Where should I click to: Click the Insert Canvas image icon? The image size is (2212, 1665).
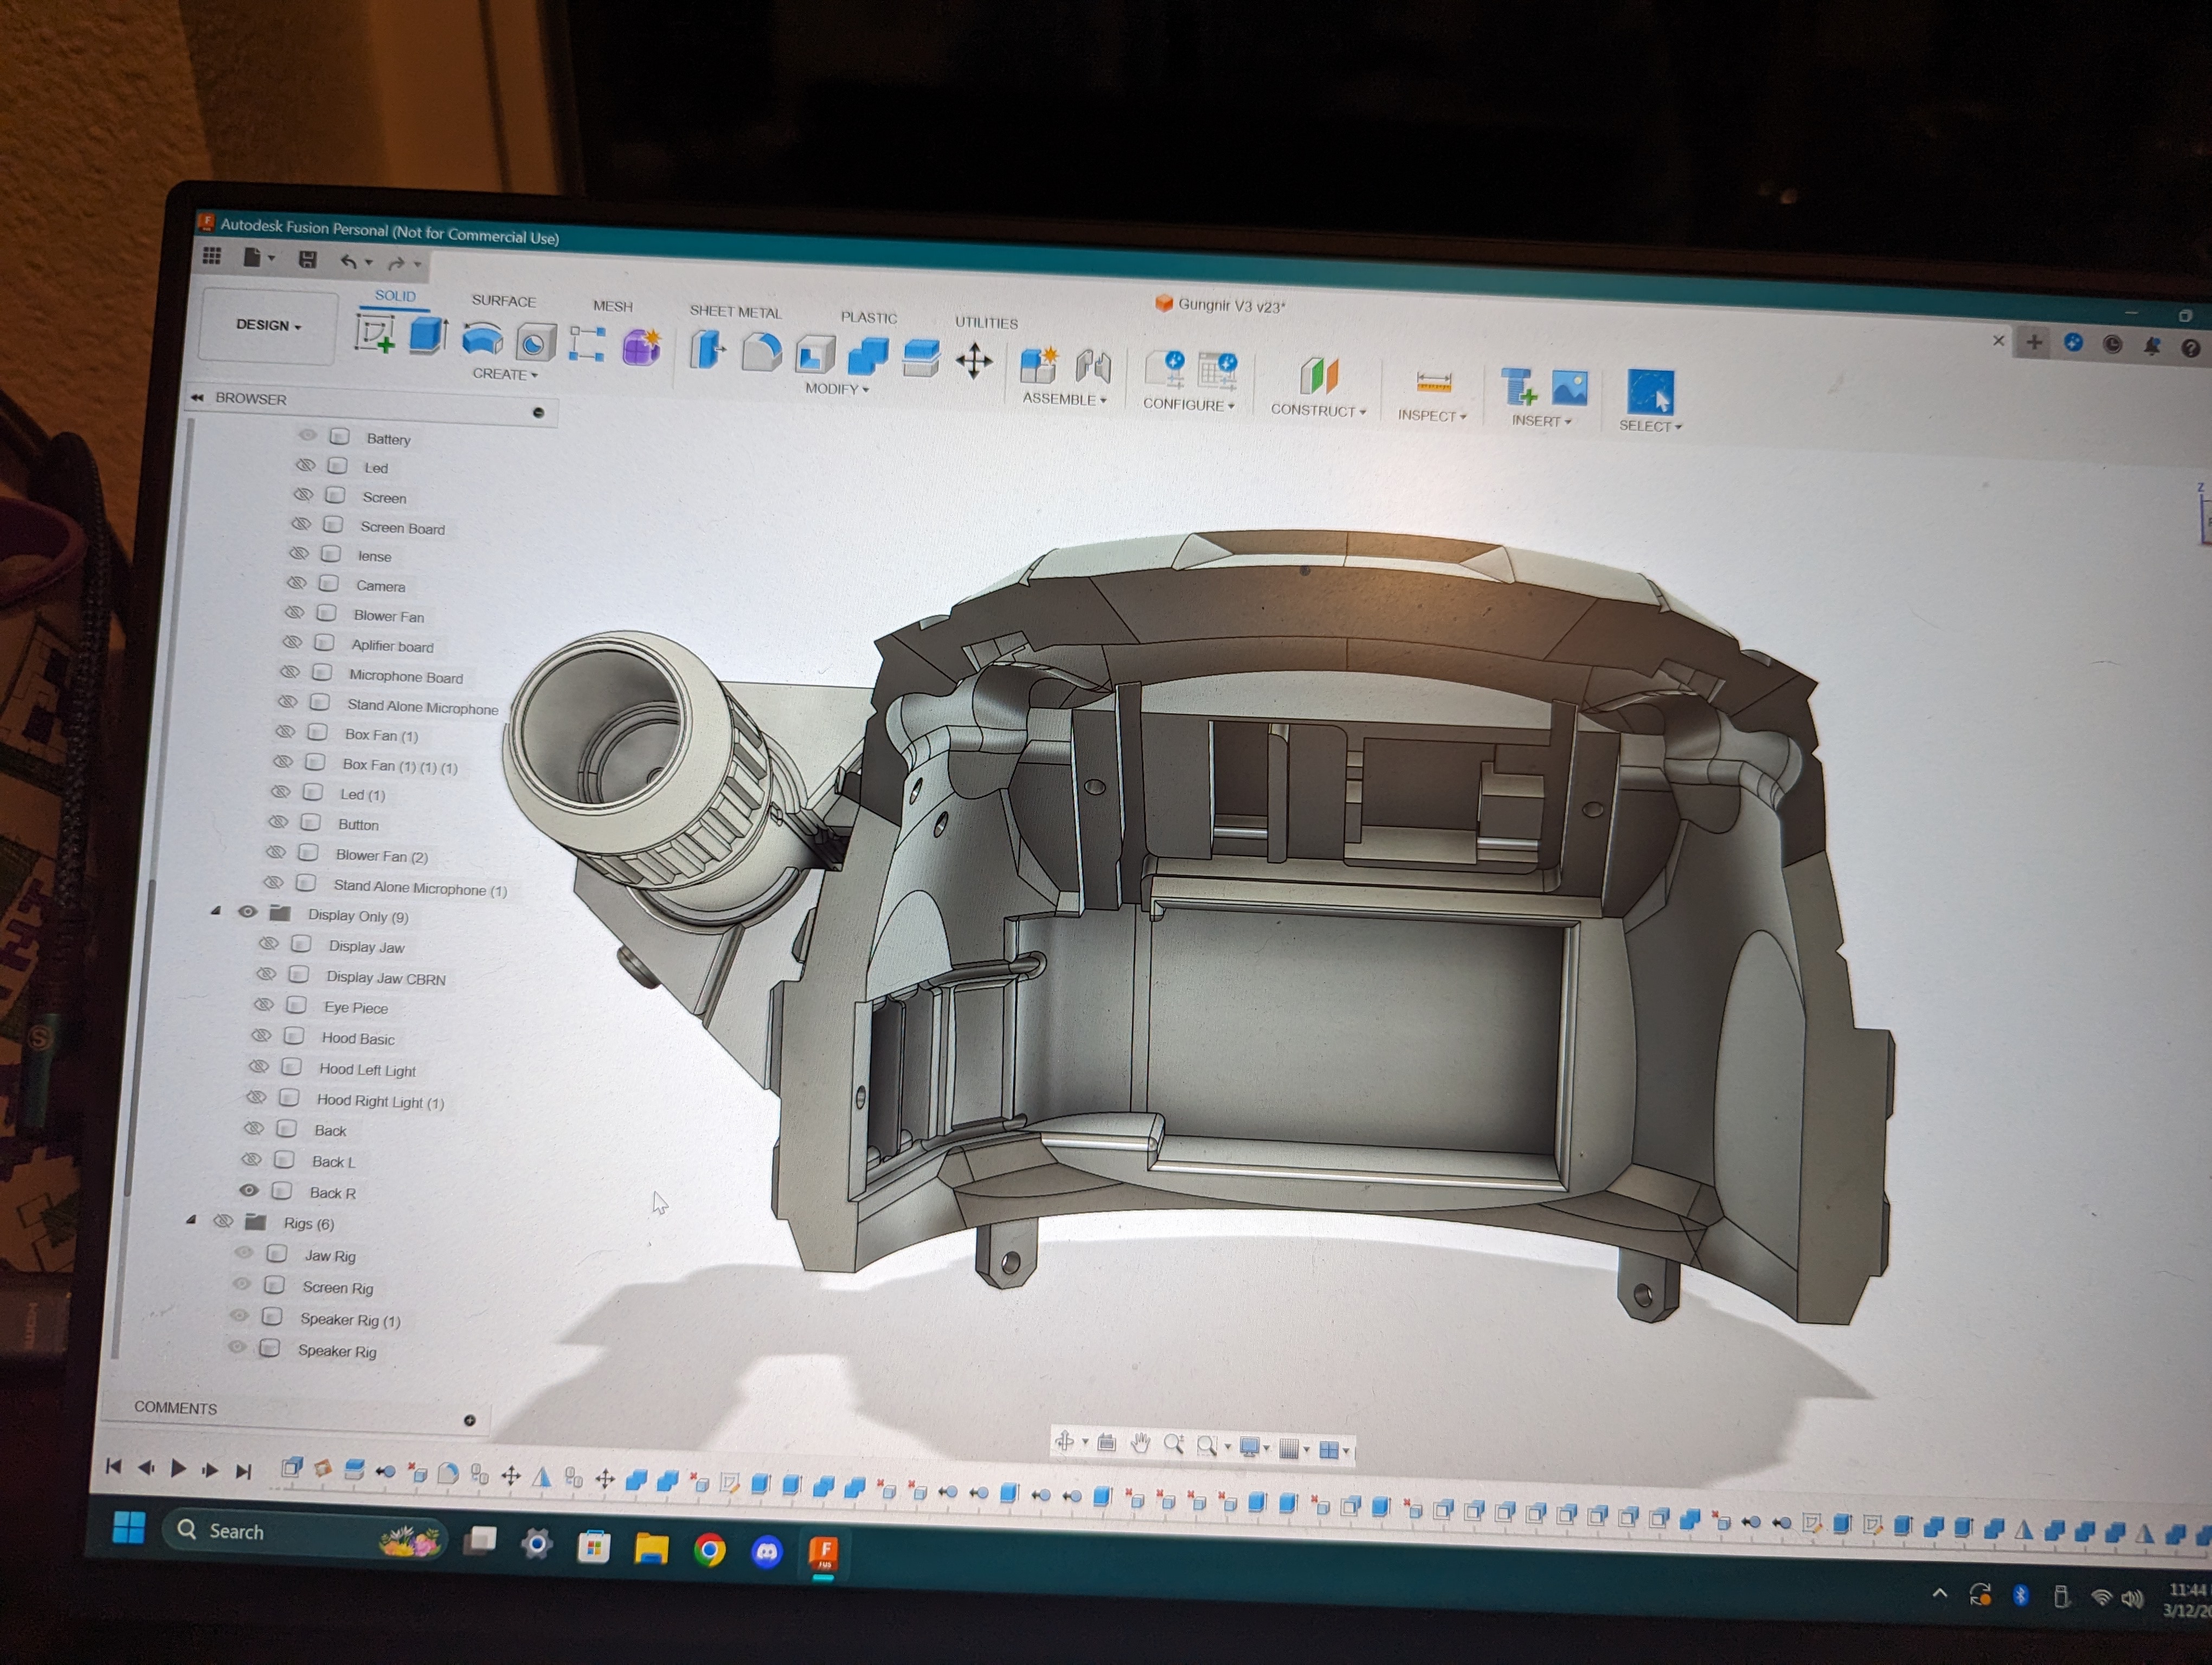[1569, 388]
